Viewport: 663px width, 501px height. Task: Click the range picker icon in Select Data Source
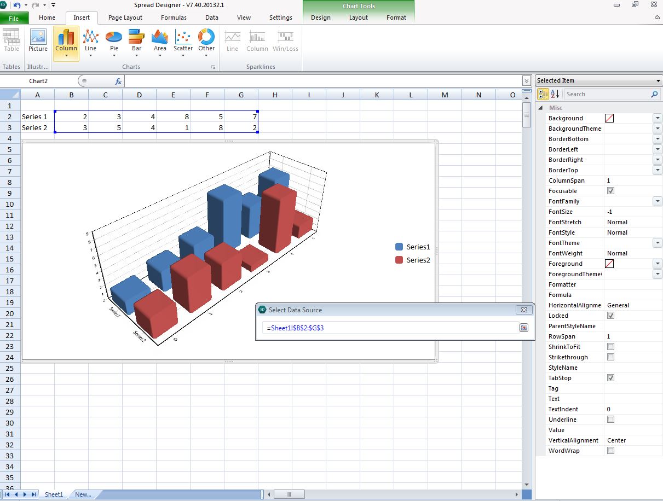click(x=524, y=328)
